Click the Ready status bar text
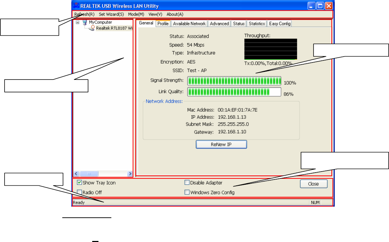The width and height of the screenshot is (389, 242). click(x=79, y=203)
